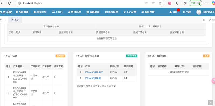Click the pink floating side widget

coord(213,81)
